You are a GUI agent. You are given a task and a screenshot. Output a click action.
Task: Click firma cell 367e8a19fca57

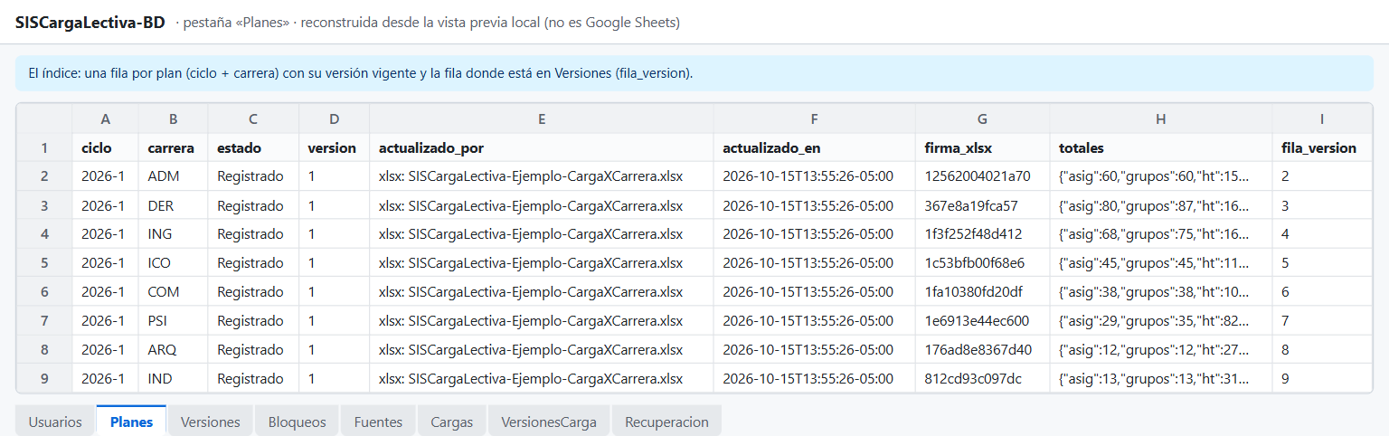point(983,205)
